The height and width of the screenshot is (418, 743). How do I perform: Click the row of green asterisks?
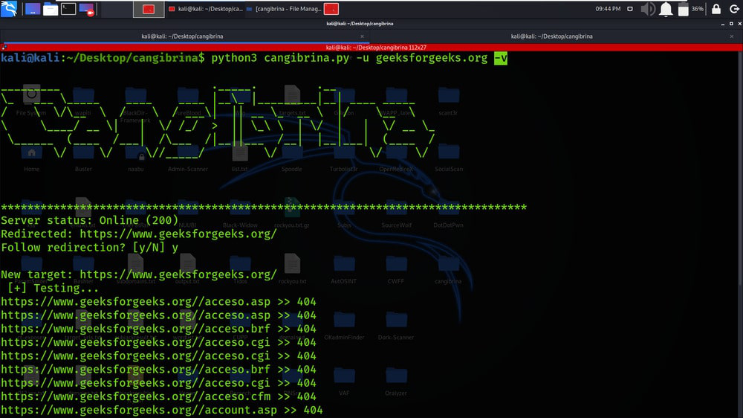(x=264, y=207)
